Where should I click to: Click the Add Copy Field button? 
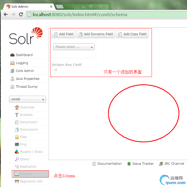click(132, 34)
